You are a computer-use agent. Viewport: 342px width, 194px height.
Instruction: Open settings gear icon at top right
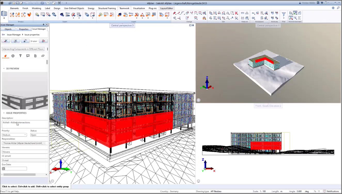(x=333, y=8)
